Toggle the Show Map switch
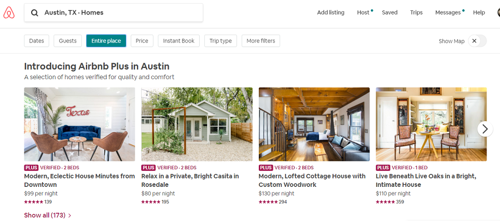This screenshot has height=221, width=500. click(477, 41)
